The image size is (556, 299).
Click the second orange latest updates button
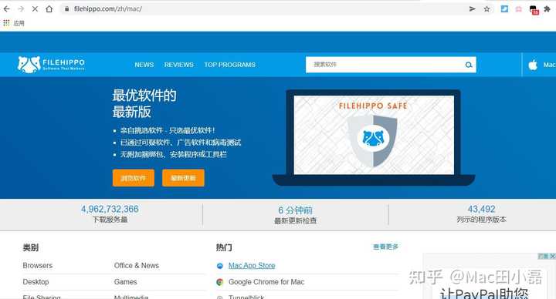(183, 178)
